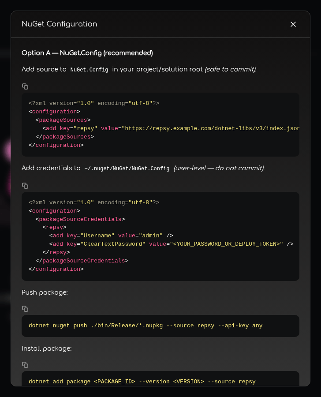Click the closing '</packageSourceCredentials>' tag line
This screenshot has height=397, width=321.
(x=82, y=261)
